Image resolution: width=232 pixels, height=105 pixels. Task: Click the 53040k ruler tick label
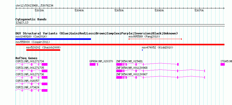tap(79, 10)
